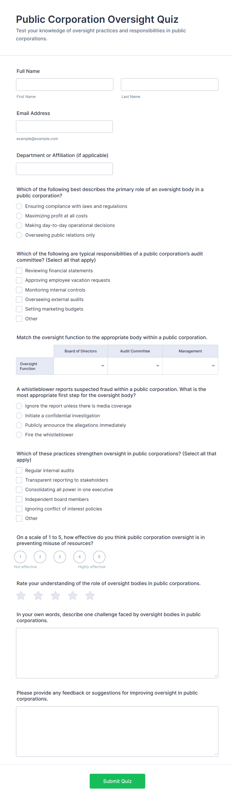Viewport: 232px width, 801px height.
Task: Select Ensuring compliance with laws radio
Action: coord(19,206)
